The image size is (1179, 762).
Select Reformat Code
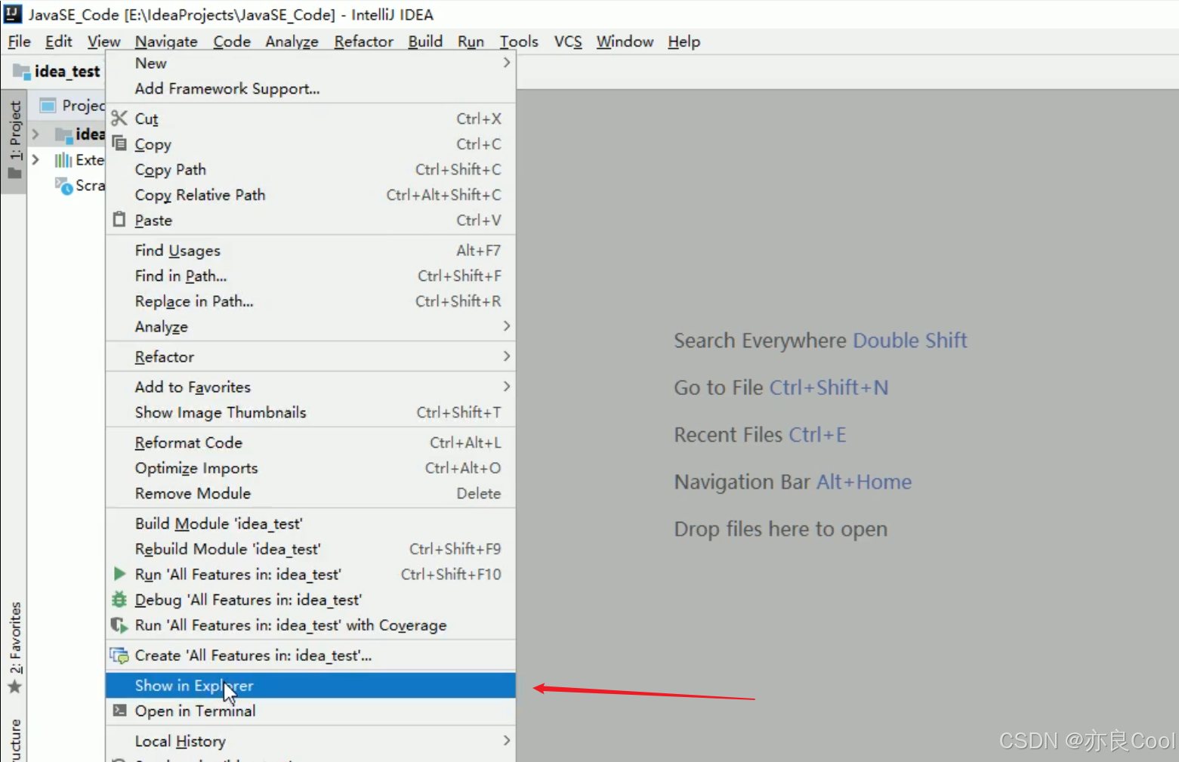310,443
